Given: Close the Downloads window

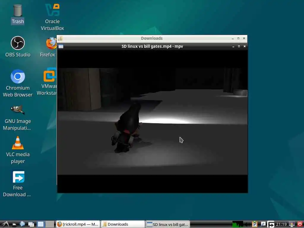Looking at the screenshot, I should tap(244, 38).
